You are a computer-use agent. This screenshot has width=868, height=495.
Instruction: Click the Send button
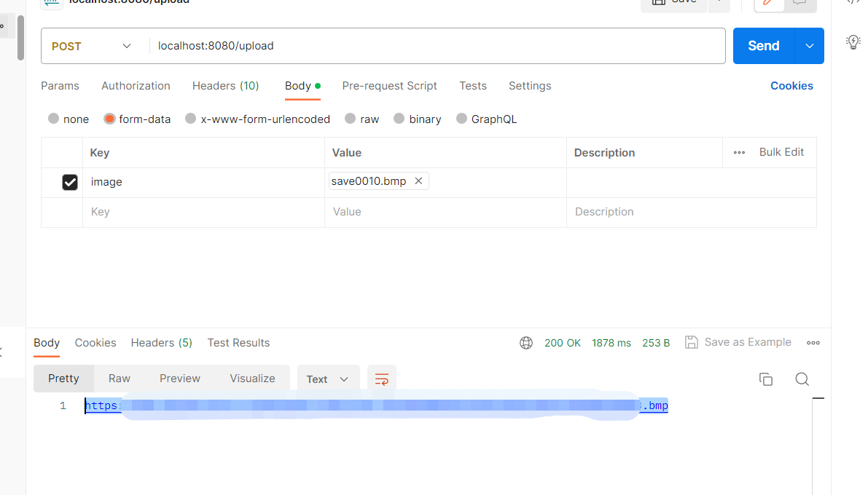click(763, 45)
